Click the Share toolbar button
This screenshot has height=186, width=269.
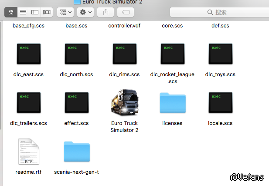[105, 12]
